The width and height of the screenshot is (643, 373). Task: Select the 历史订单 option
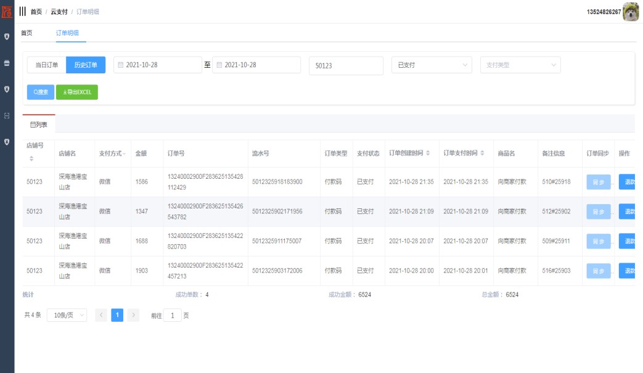(x=86, y=65)
